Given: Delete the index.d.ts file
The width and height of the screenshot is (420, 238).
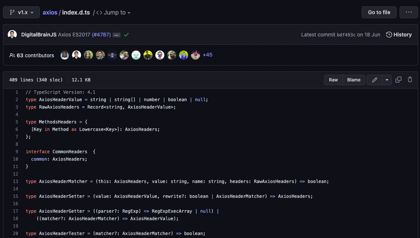Looking at the screenshot, I should (410, 80).
